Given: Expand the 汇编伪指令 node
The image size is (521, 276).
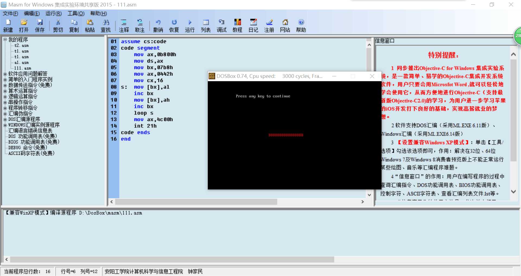Looking at the screenshot, I should click(x=5, y=114).
